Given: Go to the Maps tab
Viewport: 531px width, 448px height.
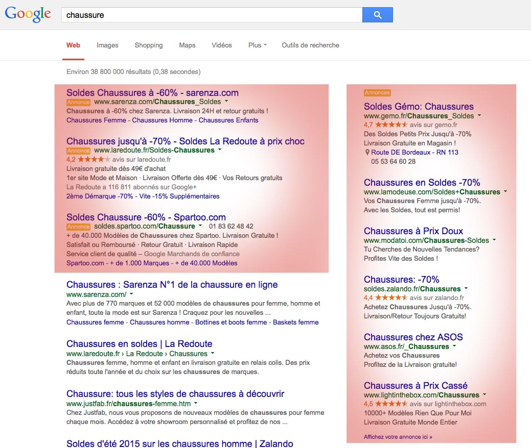Looking at the screenshot, I should tap(187, 45).
